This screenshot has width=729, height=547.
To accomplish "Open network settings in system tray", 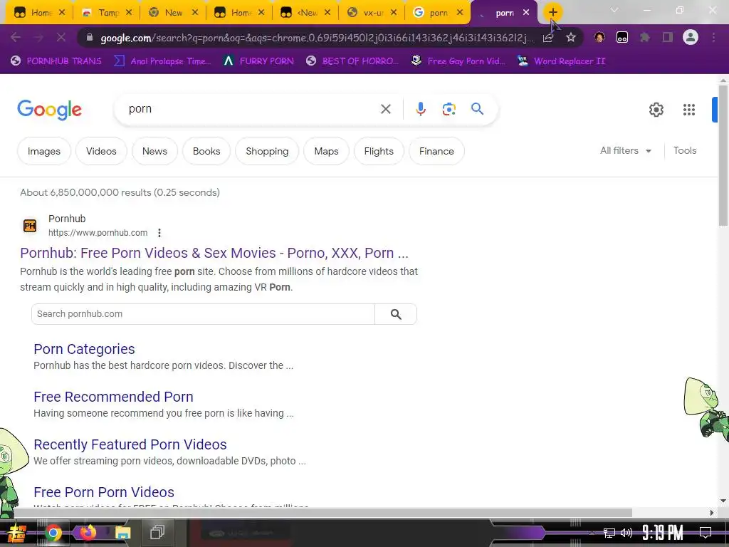I will (x=609, y=533).
